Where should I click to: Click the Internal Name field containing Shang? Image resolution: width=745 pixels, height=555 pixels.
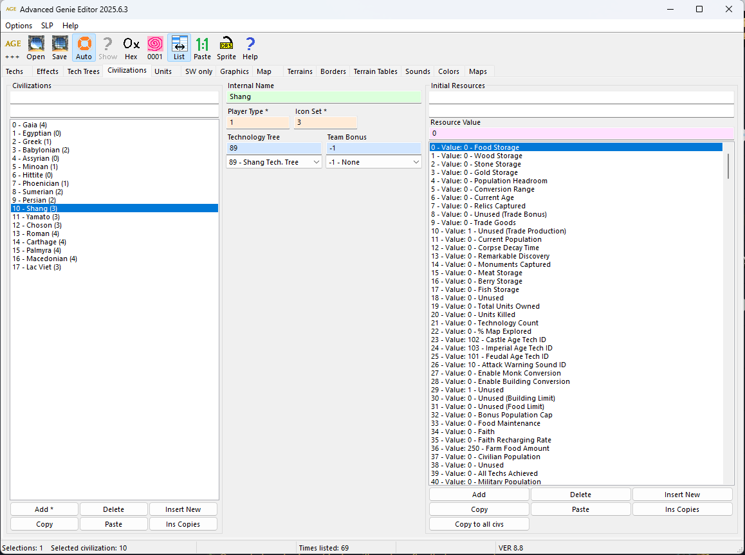click(324, 97)
